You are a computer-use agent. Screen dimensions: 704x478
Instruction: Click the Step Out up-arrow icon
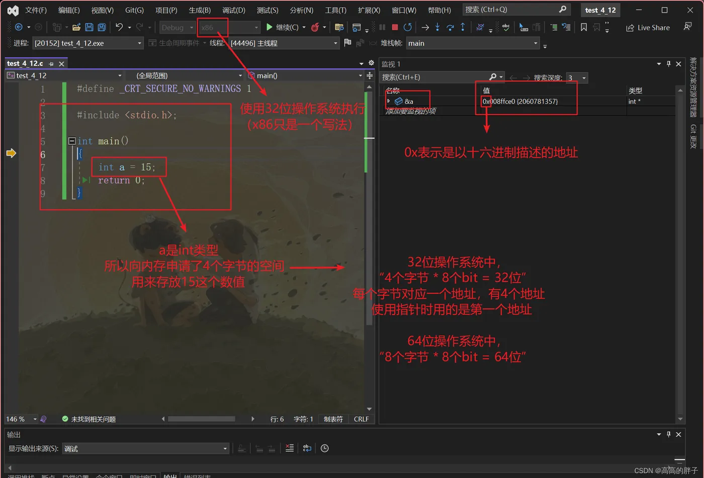tap(463, 27)
